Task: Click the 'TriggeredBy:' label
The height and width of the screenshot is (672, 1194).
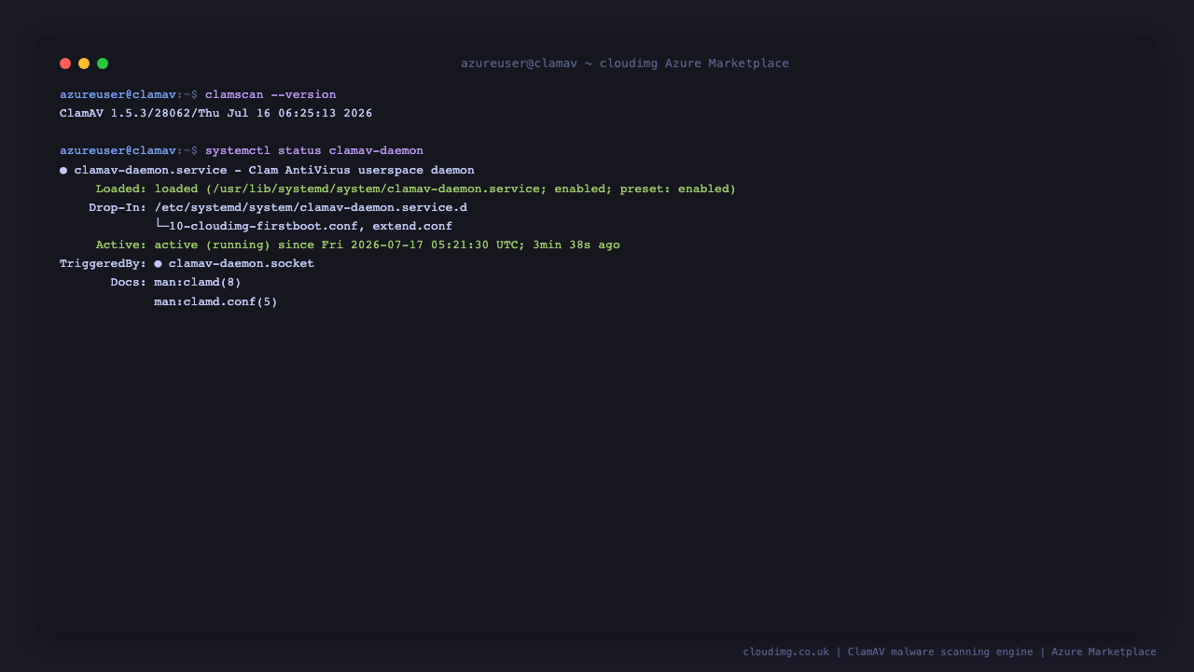Action: coord(104,264)
